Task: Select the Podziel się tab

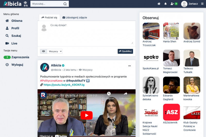Action: (x=49, y=17)
